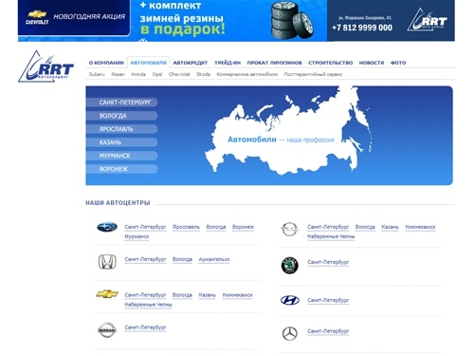Click phone number +7 812 9999 000

362,28
